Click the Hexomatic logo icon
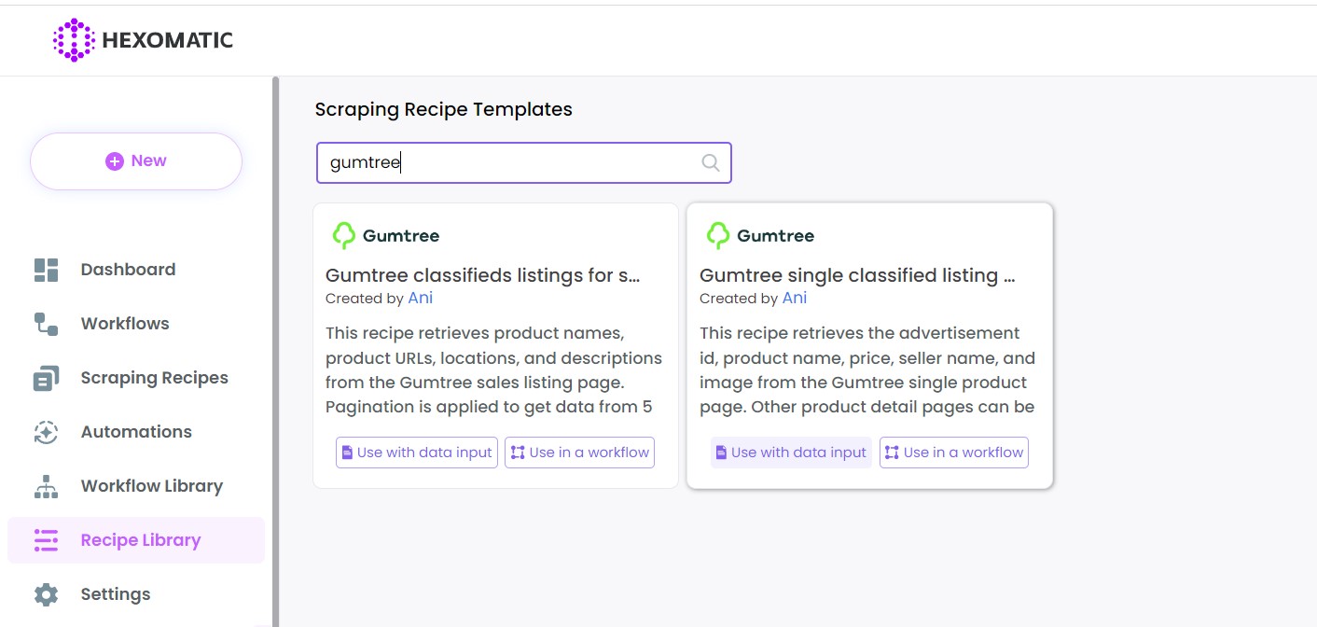This screenshot has width=1317, height=627. click(x=74, y=40)
